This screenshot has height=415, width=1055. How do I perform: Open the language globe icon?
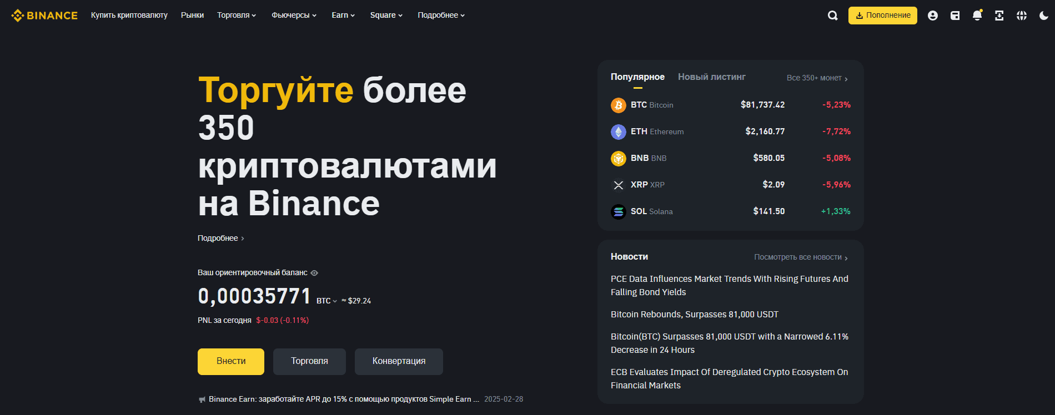coord(1022,16)
